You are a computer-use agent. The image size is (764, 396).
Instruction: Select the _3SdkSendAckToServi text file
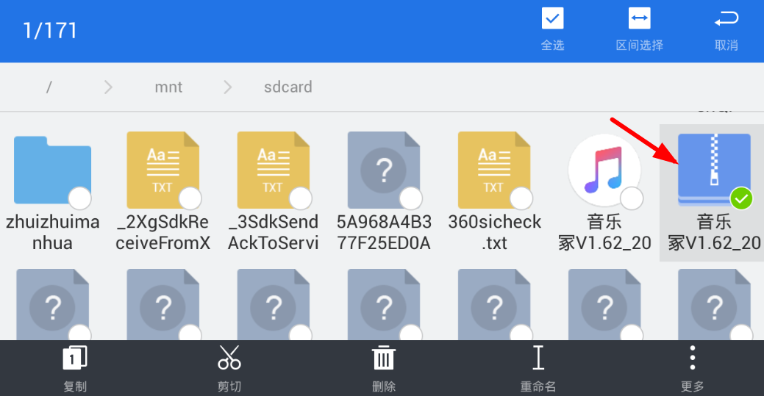click(x=273, y=170)
